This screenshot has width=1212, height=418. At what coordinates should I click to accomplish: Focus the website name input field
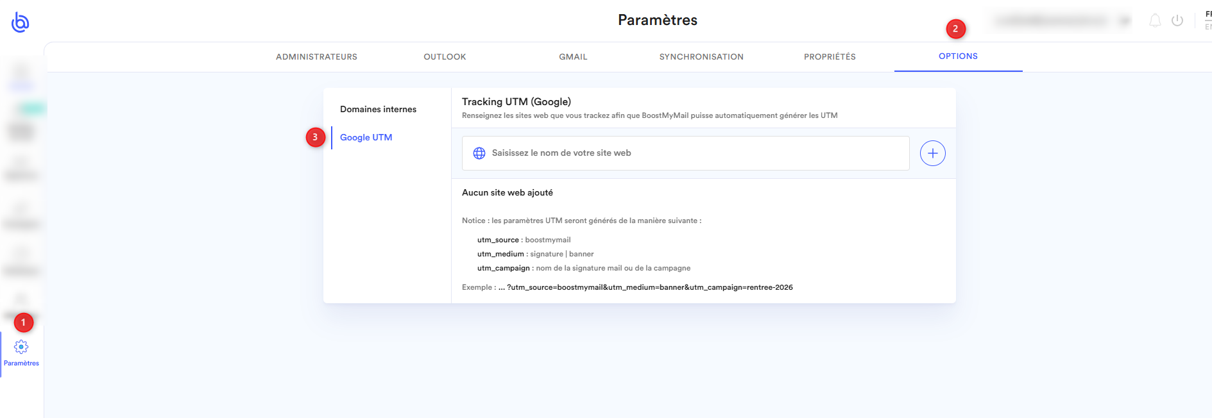pos(685,153)
